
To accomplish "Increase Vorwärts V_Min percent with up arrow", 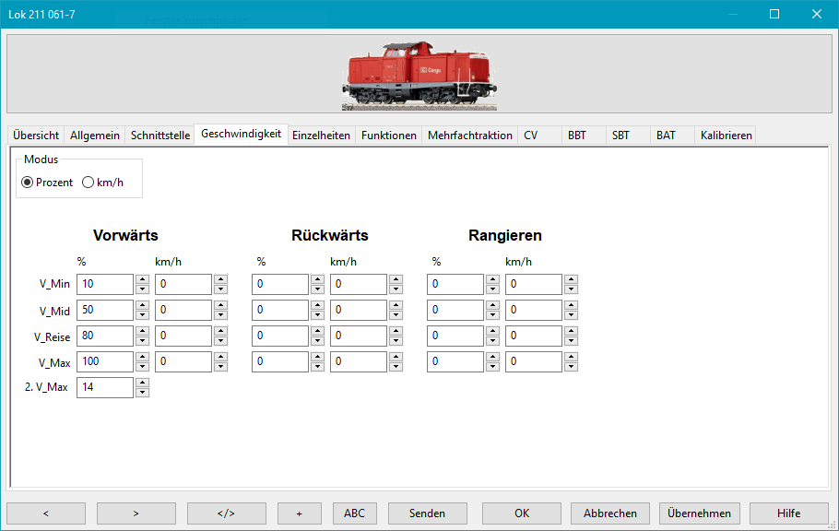I will click(x=142, y=279).
